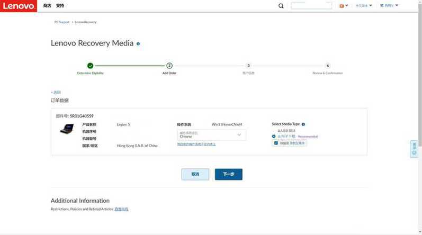
Task: Click the feedback side tab
Action: [414, 149]
